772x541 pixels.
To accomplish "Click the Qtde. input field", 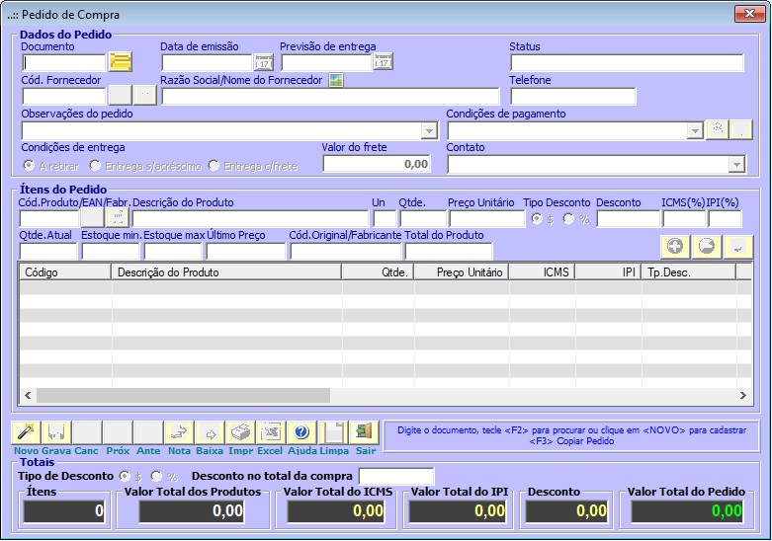I will (423, 218).
